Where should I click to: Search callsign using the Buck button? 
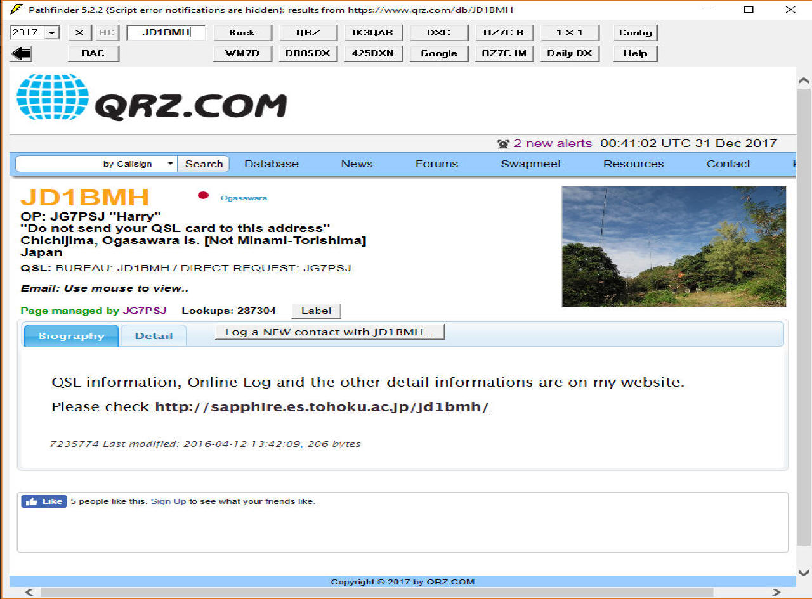pos(242,33)
